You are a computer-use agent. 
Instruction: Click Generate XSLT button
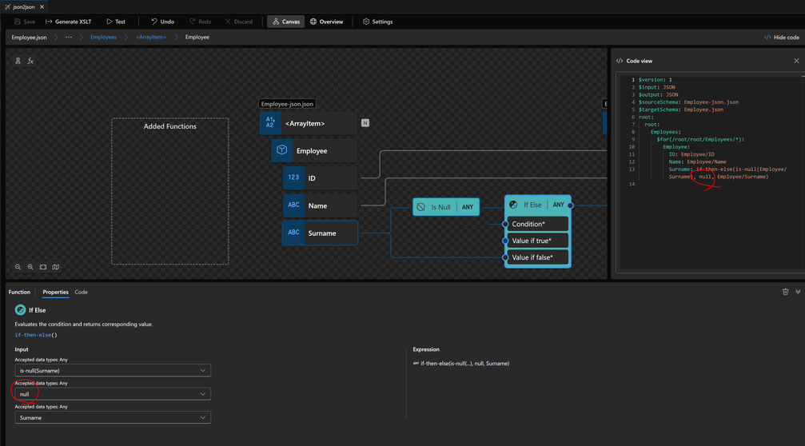68,22
